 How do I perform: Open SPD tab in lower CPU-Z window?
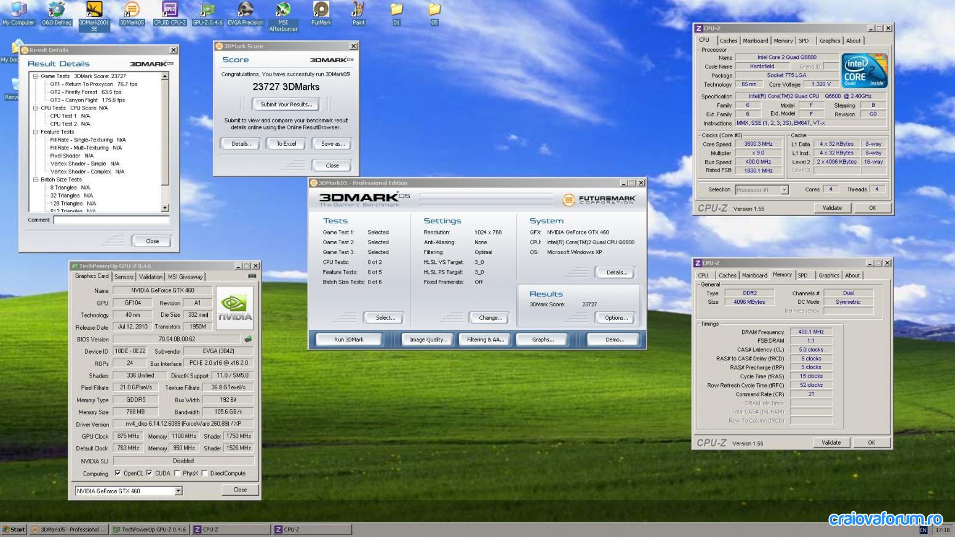tap(803, 276)
